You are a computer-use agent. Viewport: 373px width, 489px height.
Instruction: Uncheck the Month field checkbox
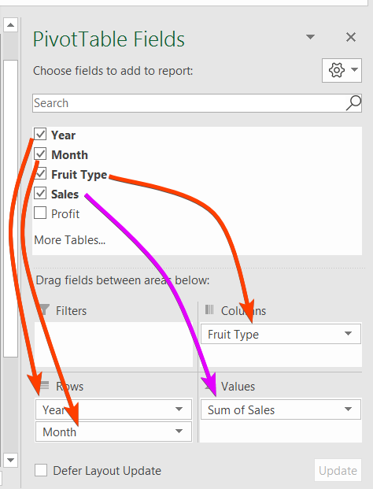click(40, 154)
